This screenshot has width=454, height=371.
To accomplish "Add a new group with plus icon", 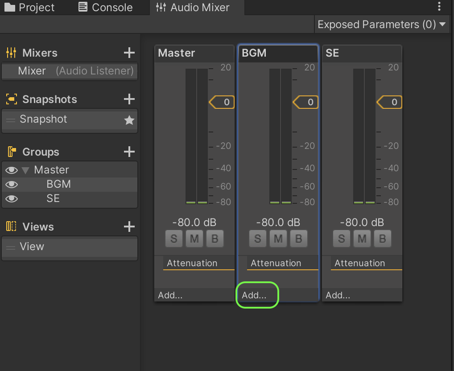I will click(129, 152).
